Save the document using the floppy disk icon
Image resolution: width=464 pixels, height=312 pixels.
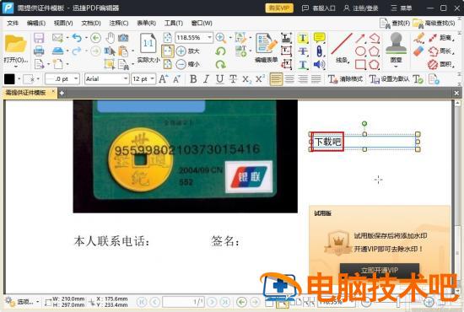click(39, 38)
